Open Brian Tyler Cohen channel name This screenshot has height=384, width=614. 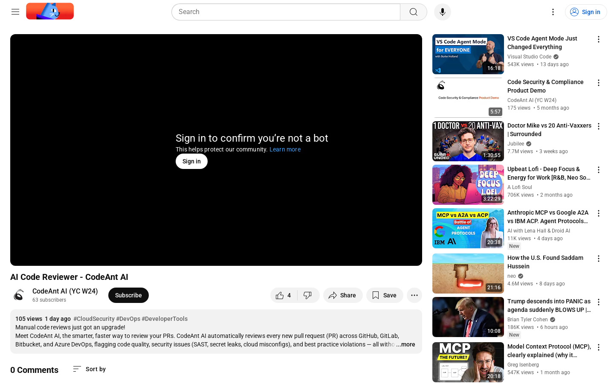527,320
